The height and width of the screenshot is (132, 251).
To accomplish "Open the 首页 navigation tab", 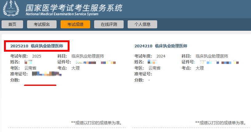I will pos(12,25).
